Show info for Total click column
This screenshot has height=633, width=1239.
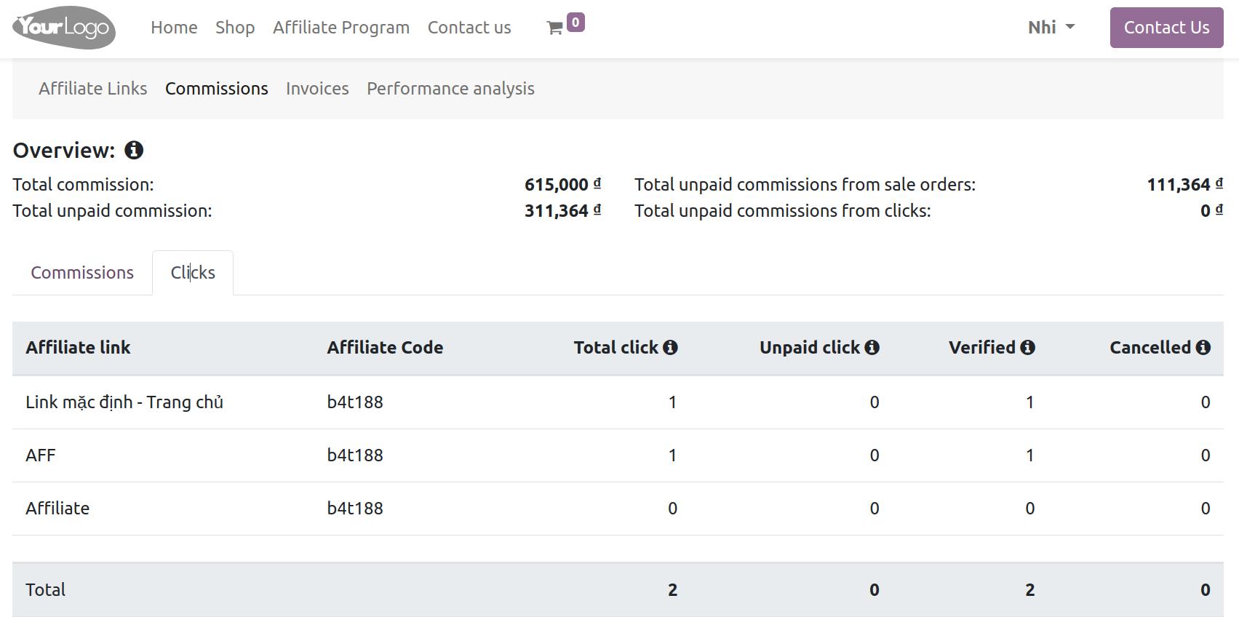[670, 348]
